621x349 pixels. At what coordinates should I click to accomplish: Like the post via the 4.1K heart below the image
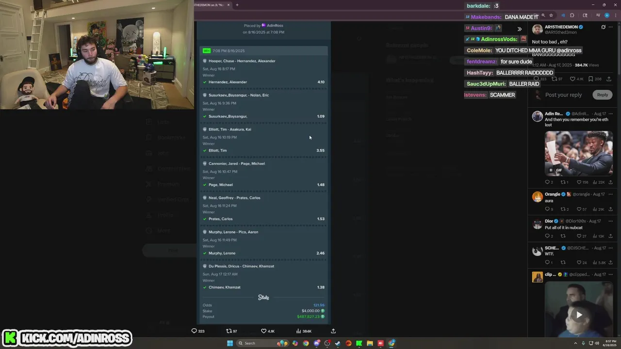(264, 331)
